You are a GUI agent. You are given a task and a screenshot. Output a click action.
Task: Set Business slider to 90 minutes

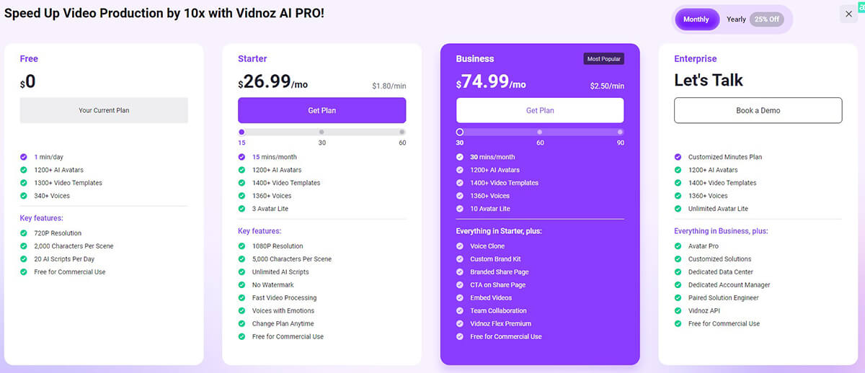[x=620, y=132]
